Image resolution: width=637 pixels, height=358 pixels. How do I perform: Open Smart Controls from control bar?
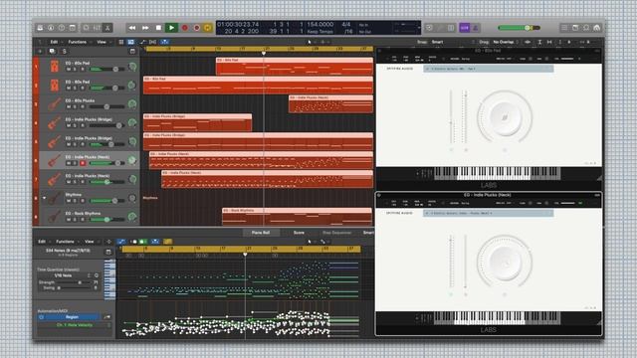coord(87,28)
